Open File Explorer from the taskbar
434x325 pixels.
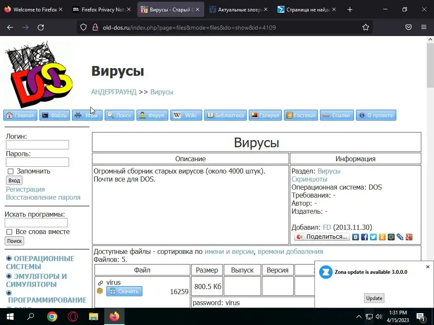pyautogui.click(x=94, y=317)
